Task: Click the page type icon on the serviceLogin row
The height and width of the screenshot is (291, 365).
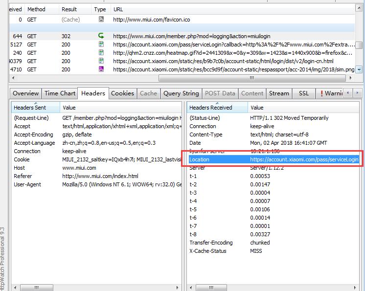Action: [x=101, y=45]
